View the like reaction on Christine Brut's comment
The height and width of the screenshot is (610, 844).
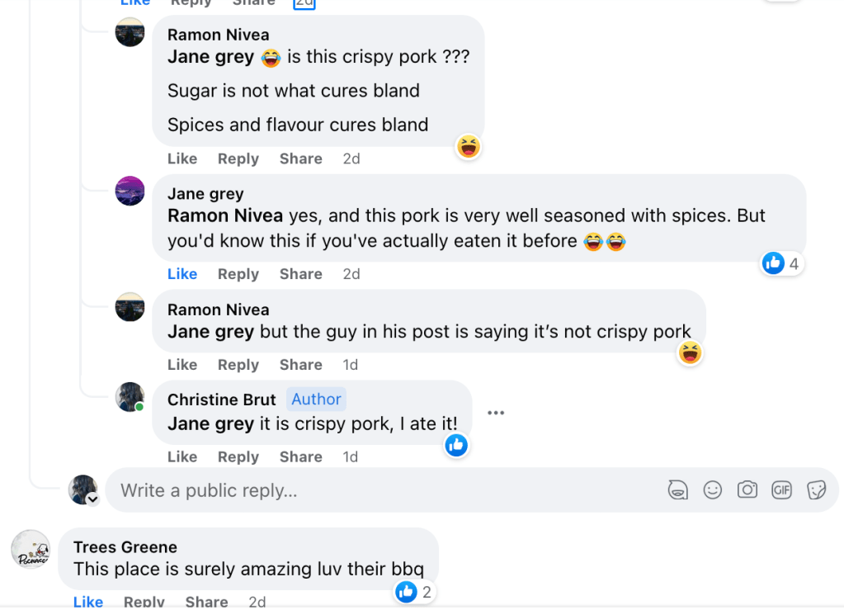[x=456, y=446]
